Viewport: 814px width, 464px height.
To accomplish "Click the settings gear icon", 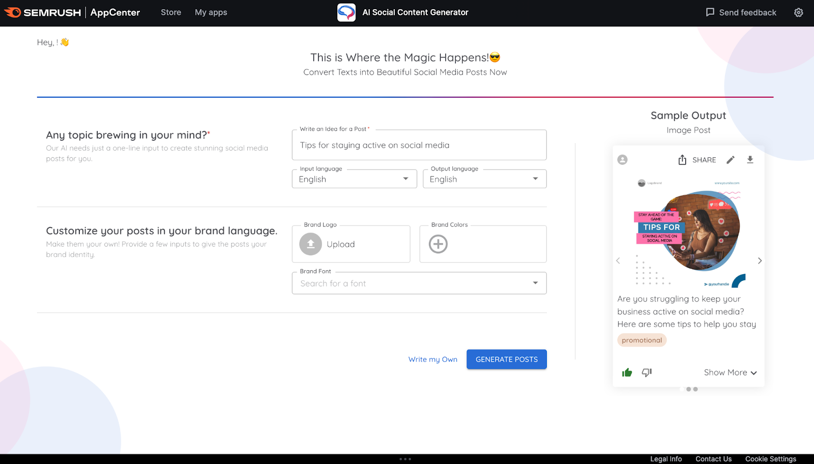I will (x=798, y=13).
